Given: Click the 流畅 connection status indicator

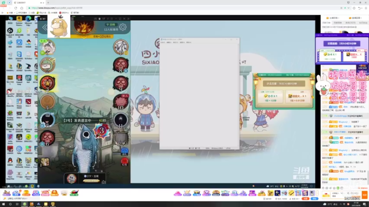Looking at the screenshot, I should 111,25.
